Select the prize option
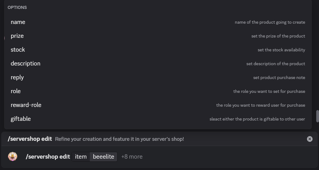This screenshot has width=319, height=170. click(17, 36)
